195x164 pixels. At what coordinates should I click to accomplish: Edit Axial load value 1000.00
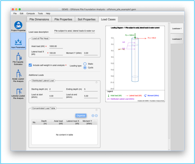point(56,46)
